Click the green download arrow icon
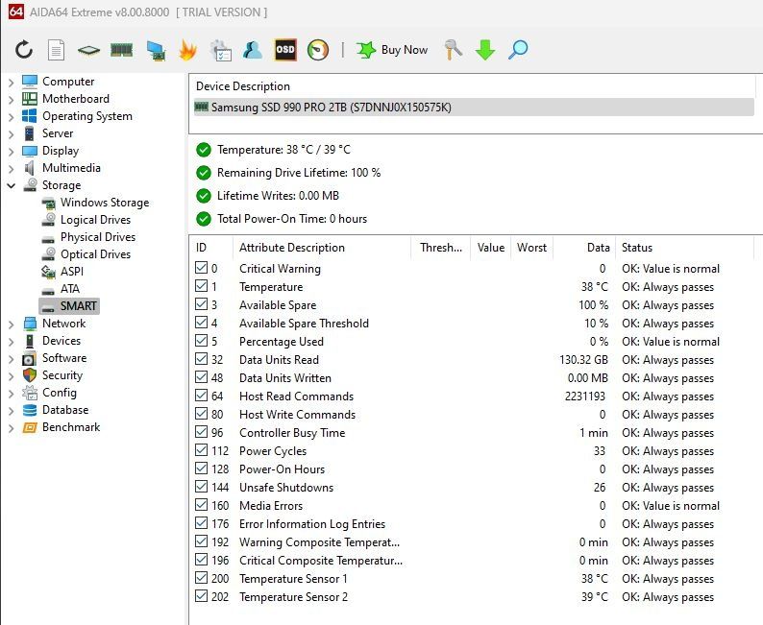Screen dimensions: 763x625 coord(485,50)
